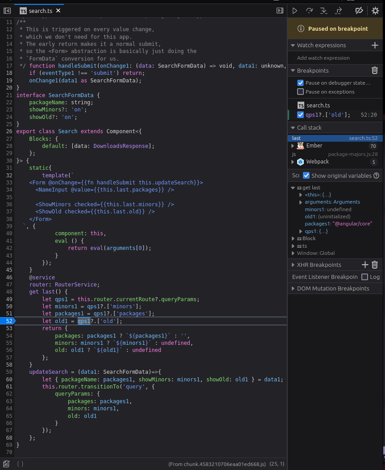Viewport: 385px width, 470px height.
Task: Open the chunk source map link
Action: (215, 463)
